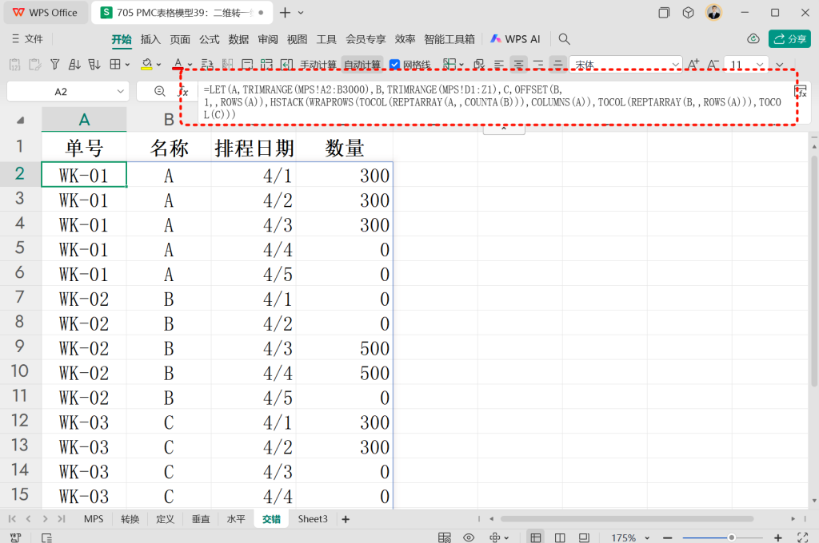Click the zoom out minus button
The height and width of the screenshot is (543, 819).
coord(667,537)
